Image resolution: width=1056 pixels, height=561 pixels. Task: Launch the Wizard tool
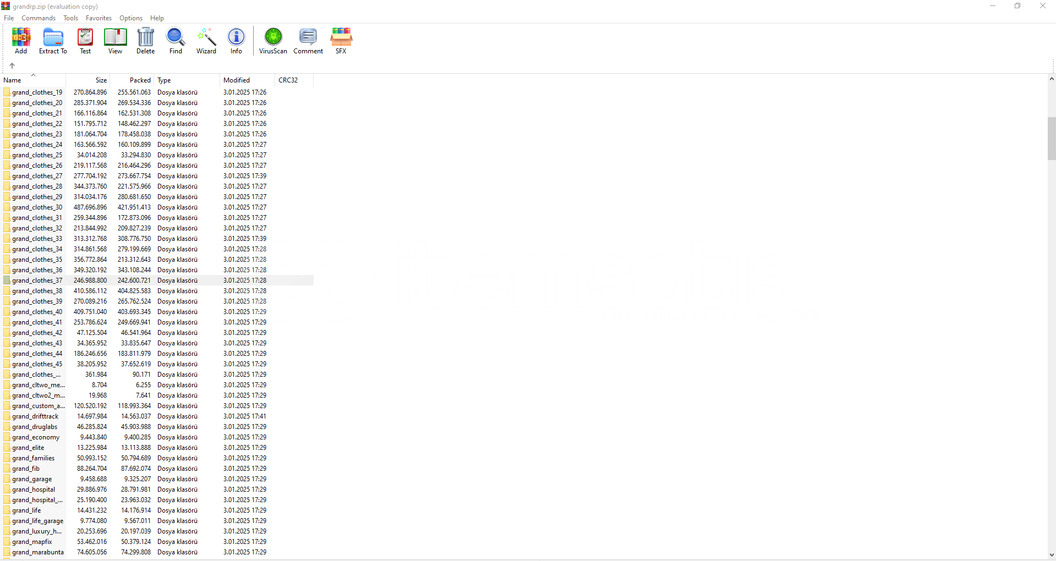206,41
